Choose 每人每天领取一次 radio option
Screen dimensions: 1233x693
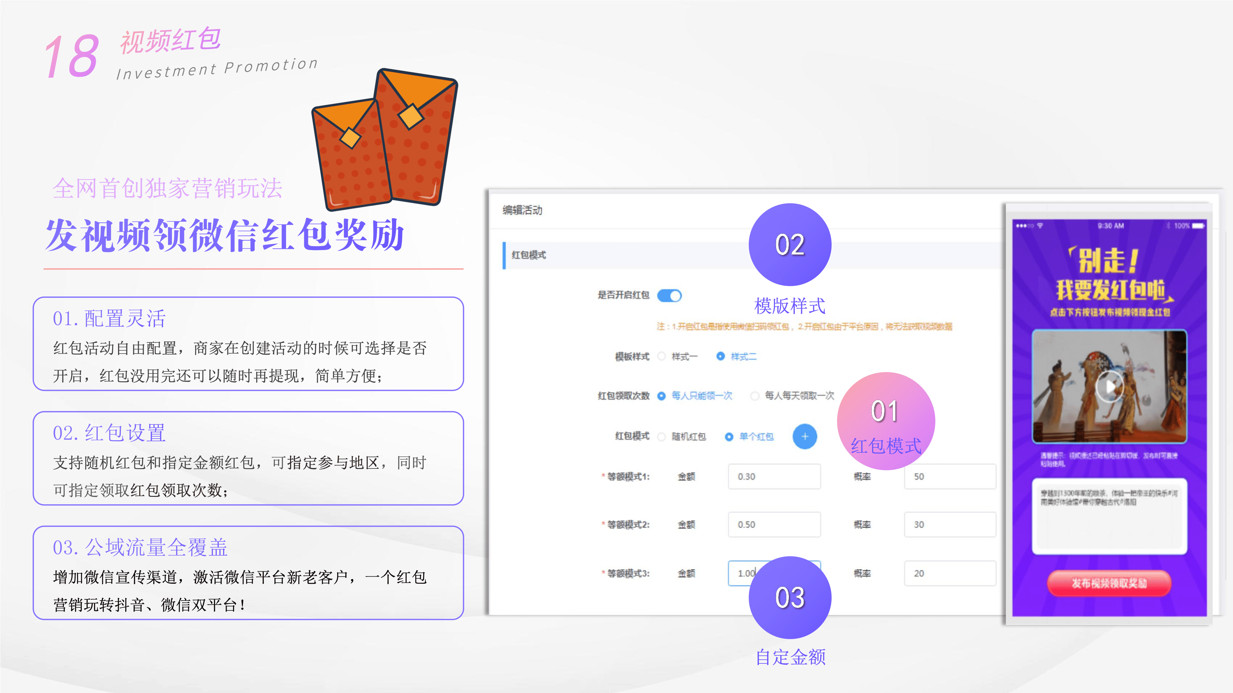point(755,396)
